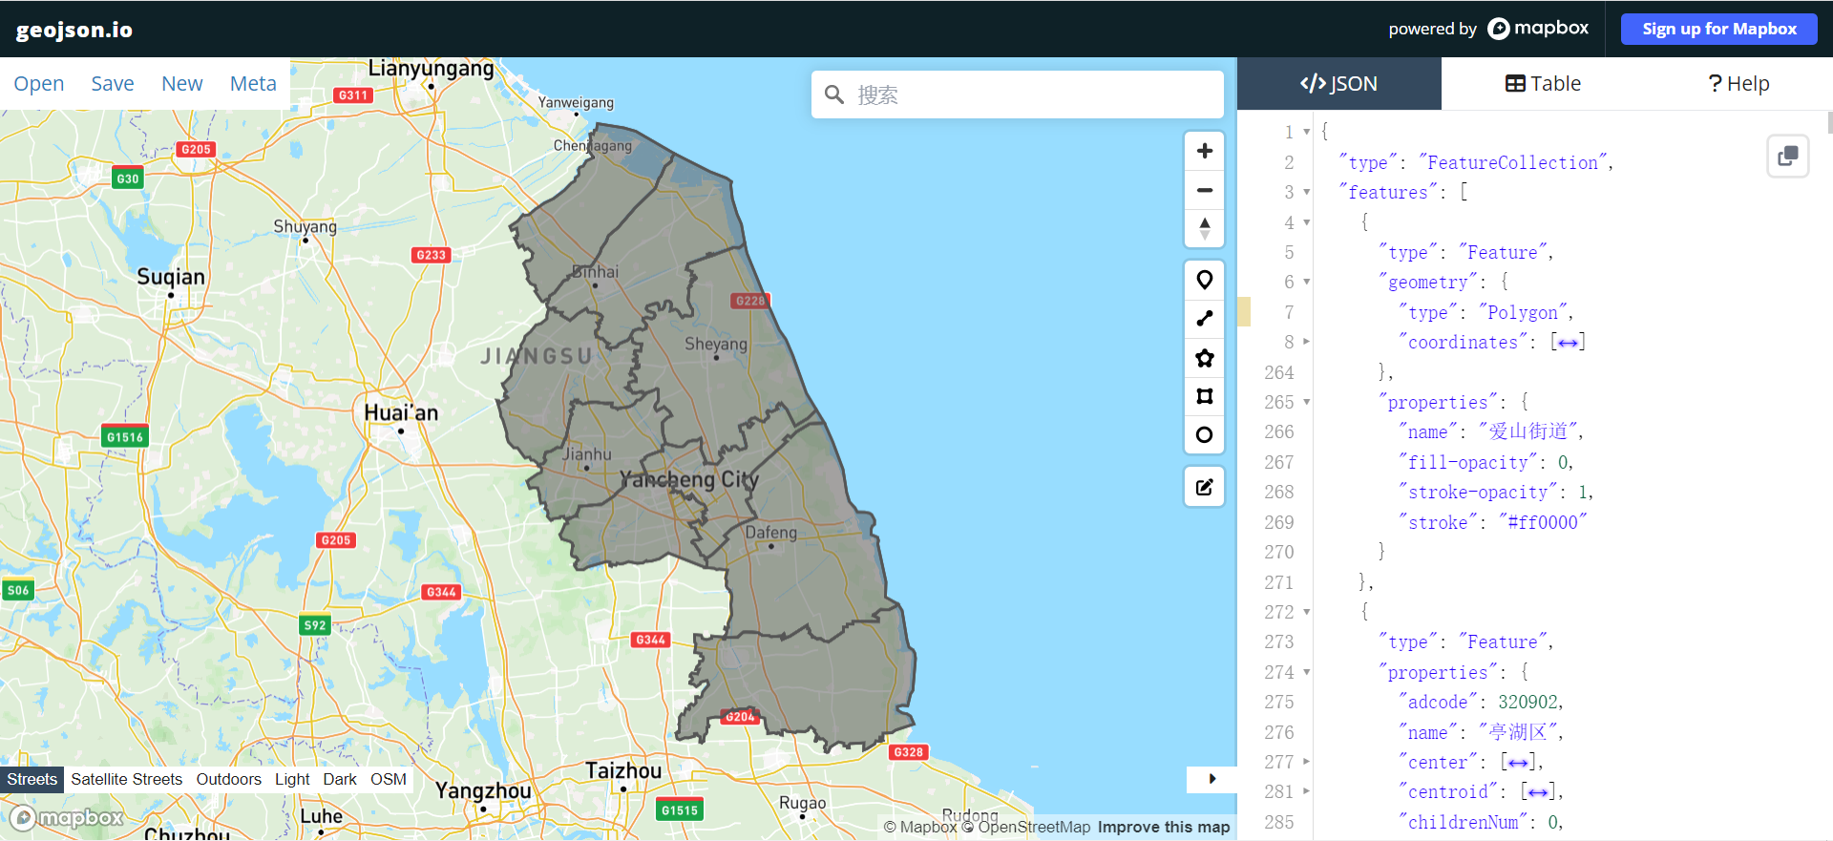Select the draw marker point tool
The height and width of the screenshot is (841, 1833).
1204,280
